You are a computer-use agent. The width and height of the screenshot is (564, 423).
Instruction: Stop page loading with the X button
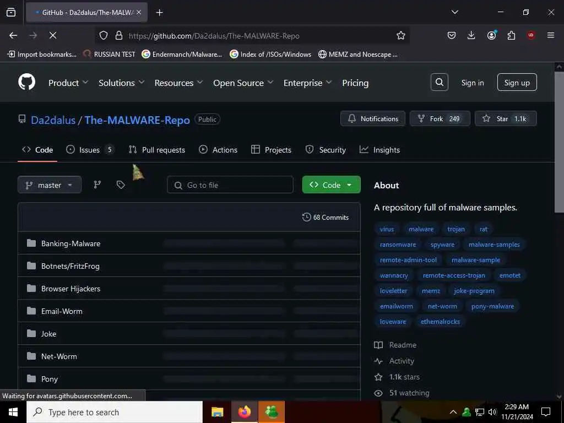(52, 35)
